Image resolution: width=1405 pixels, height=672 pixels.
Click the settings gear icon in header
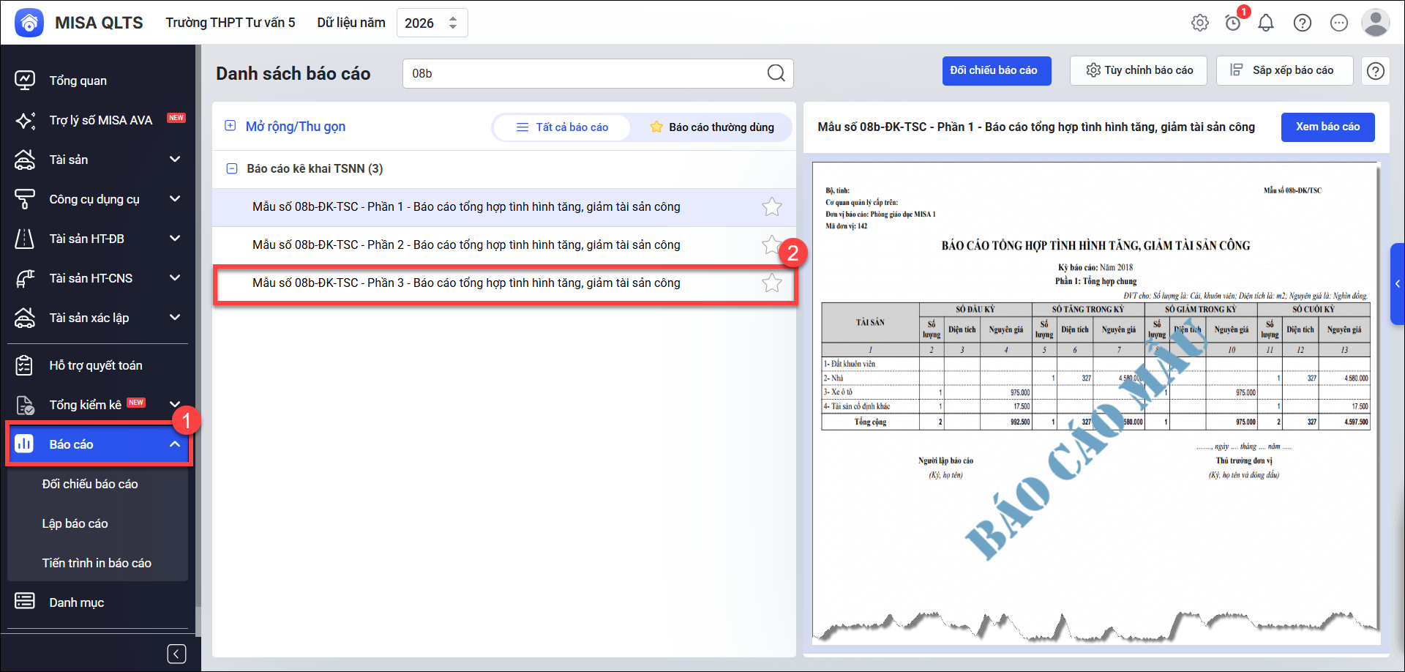[x=1199, y=23]
